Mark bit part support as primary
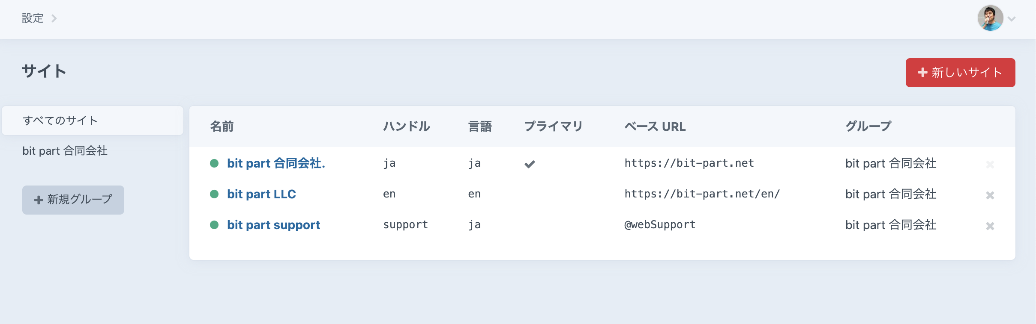Screen dimensions: 1036x324 (x=530, y=225)
